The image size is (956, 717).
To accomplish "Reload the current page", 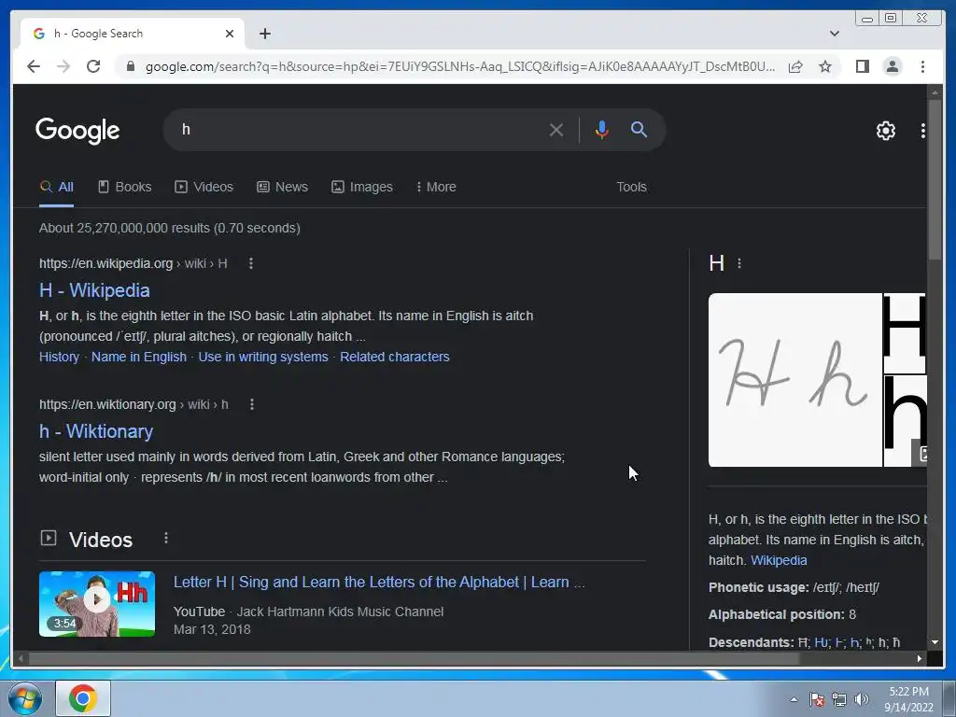I will coord(93,66).
